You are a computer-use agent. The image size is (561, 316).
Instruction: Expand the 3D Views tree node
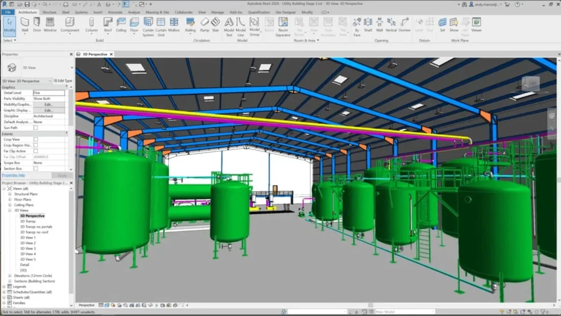coord(9,210)
